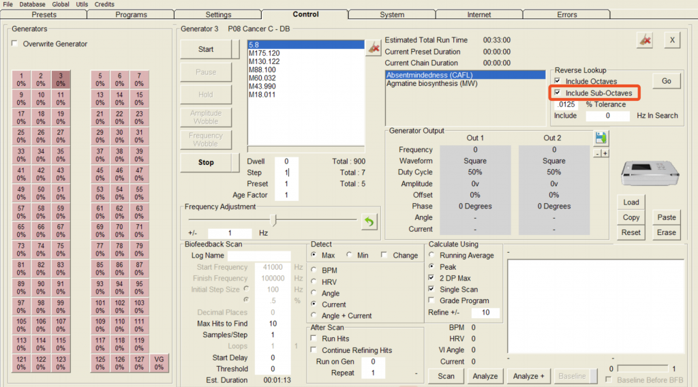Click the Stop button

206,162
